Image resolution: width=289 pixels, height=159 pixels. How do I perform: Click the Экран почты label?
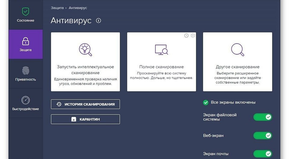(x=216, y=154)
